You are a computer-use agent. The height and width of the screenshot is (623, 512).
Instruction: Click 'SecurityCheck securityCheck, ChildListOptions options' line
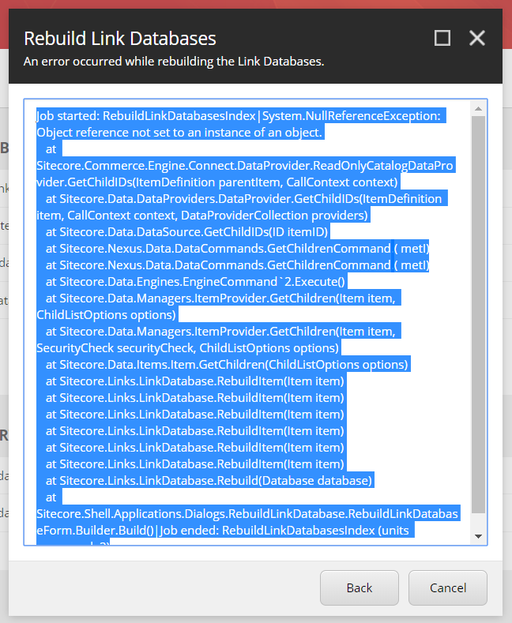click(x=187, y=347)
